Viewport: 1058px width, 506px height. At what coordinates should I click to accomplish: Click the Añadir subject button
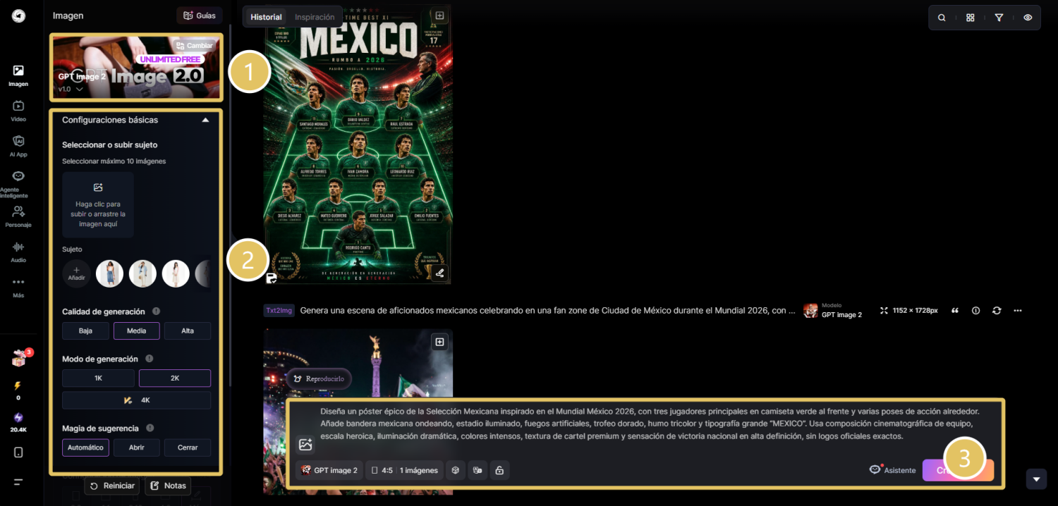[x=76, y=273]
